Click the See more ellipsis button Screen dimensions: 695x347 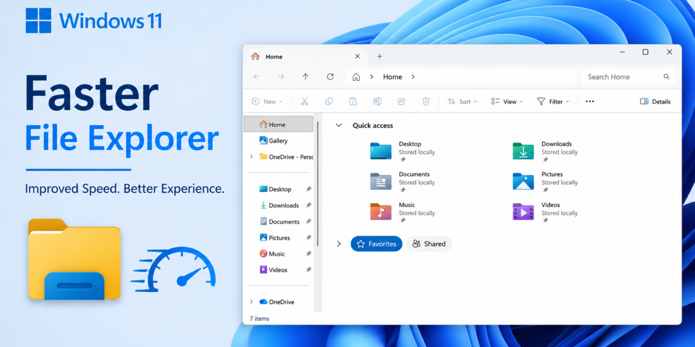coord(590,101)
